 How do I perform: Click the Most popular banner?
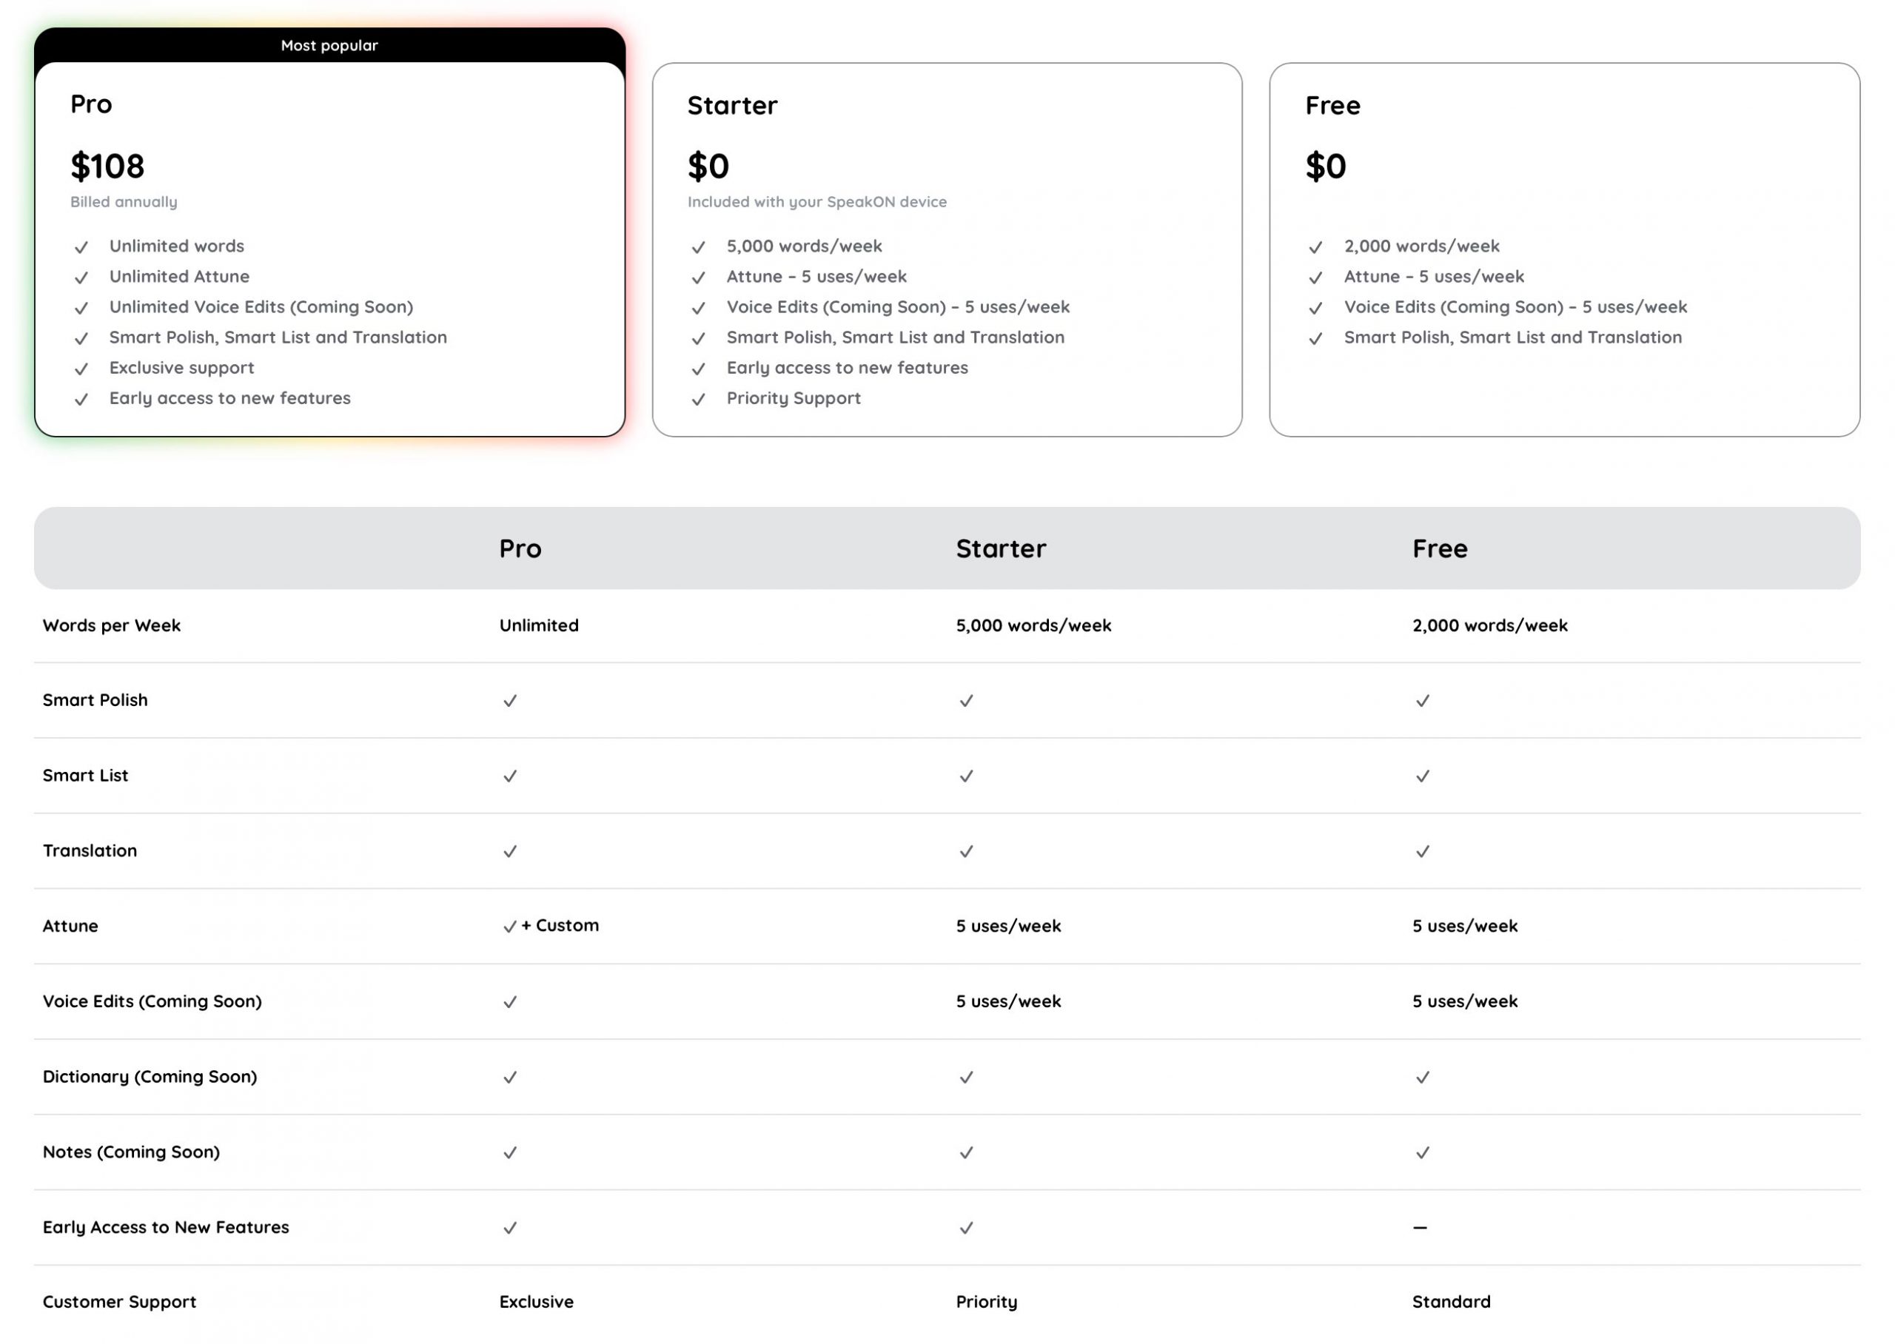(329, 46)
